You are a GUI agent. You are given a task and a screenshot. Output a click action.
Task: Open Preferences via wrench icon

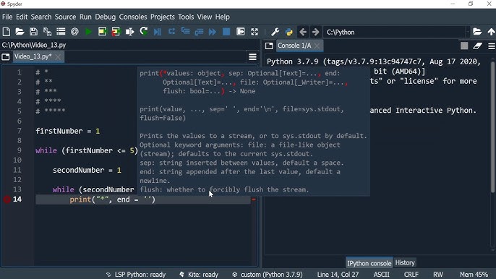(x=275, y=32)
